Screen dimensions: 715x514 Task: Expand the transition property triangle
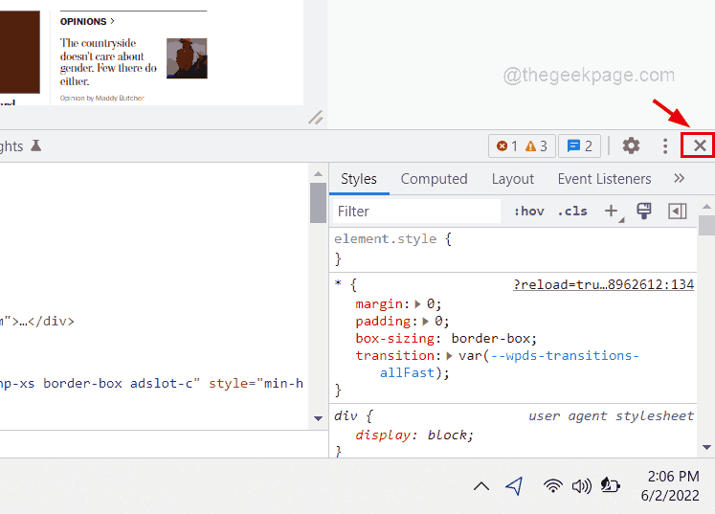pyautogui.click(x=451, y=356)
